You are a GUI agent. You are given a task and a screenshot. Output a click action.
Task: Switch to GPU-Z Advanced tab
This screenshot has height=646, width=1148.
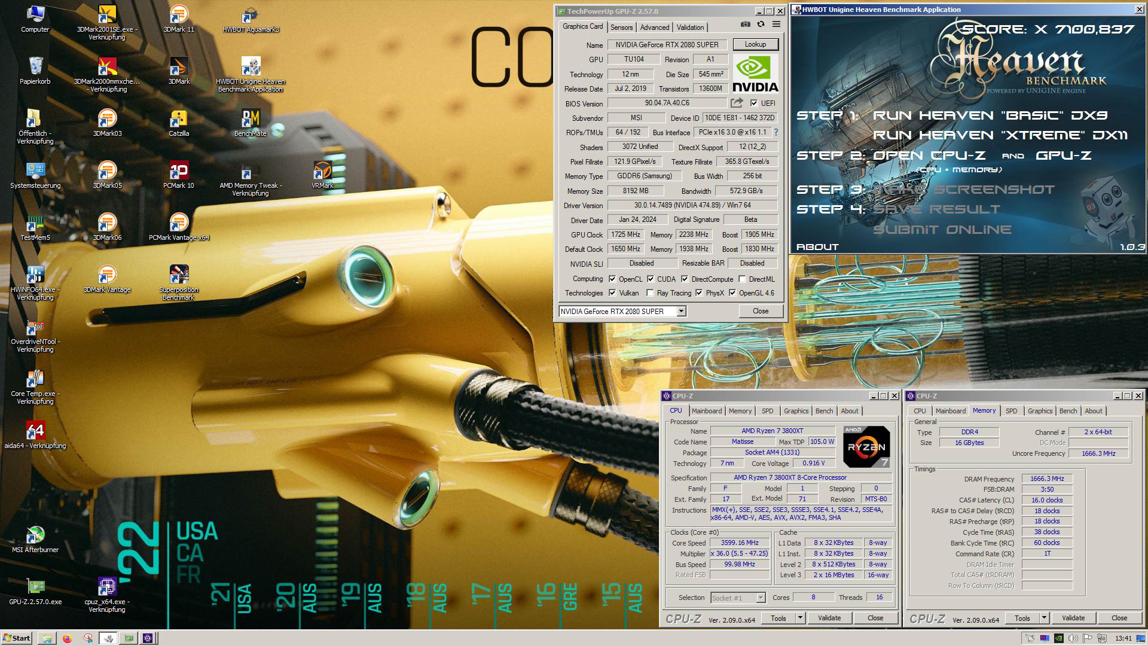(655, 28)
